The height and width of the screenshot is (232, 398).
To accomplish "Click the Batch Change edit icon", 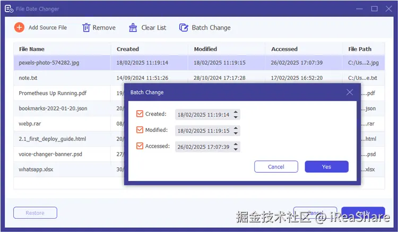I will (x=184, y=28).
